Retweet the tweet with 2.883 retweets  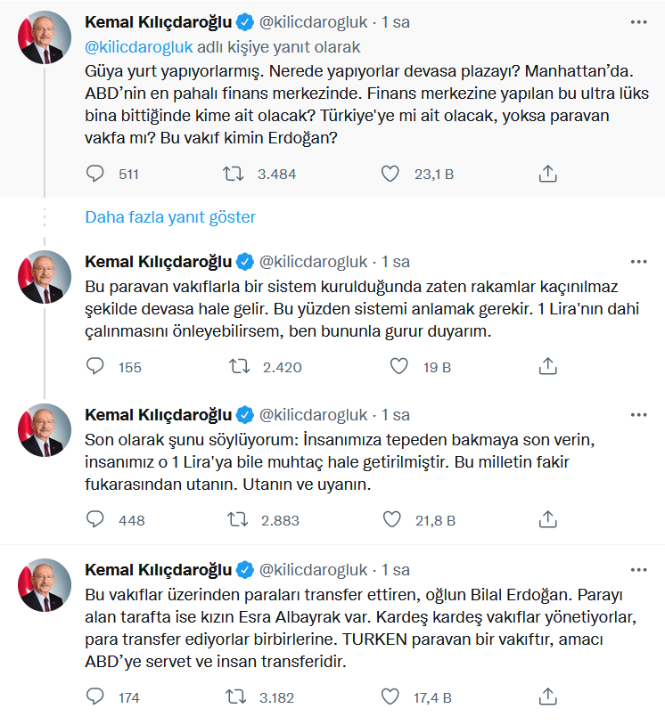pos(238,520)
